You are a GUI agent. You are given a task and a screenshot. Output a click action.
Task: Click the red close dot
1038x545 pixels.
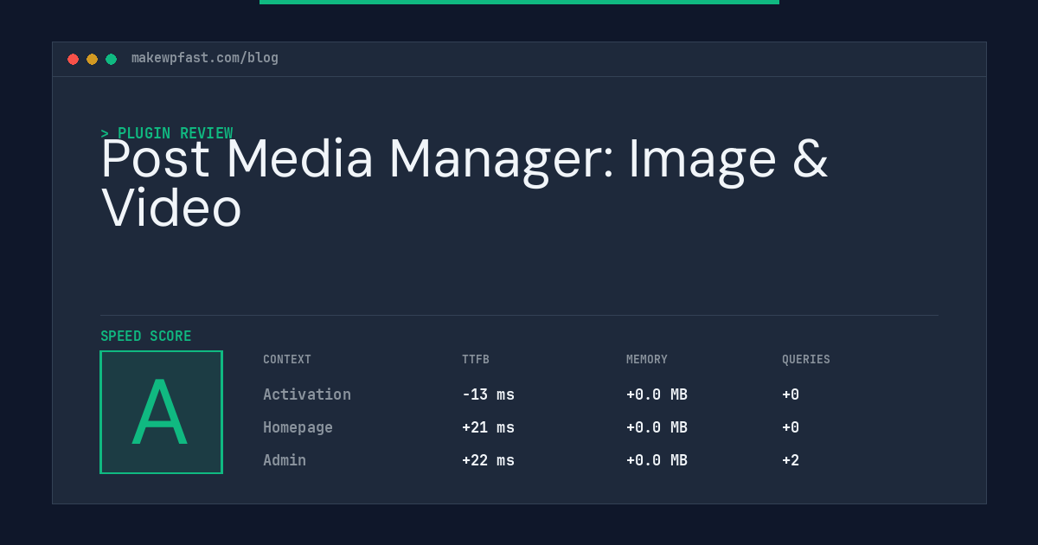[x=73, y=59]
